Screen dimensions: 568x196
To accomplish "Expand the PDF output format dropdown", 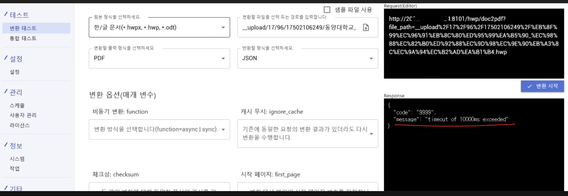I will 159,58.
